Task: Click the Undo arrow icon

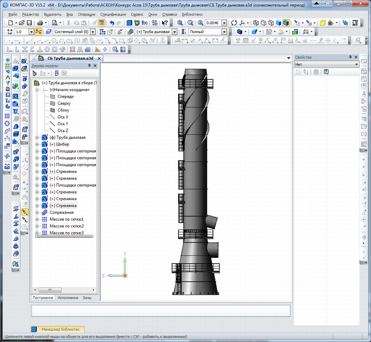Action: pos(112,23)
